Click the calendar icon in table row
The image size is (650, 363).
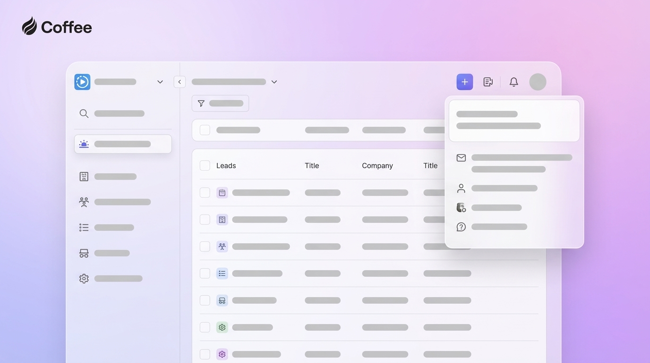coord(222,192)
